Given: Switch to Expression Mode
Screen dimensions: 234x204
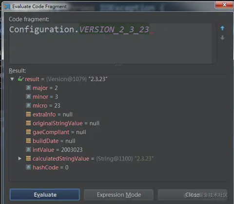Looking at the screenshot, I should (x=119, y=194).
